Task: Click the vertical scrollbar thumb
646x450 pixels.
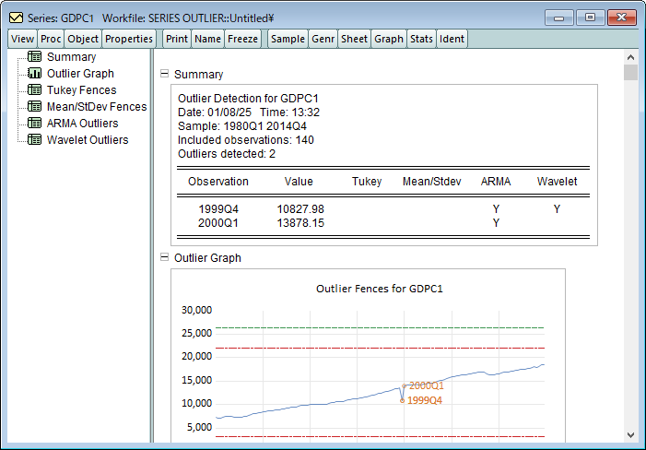Action: click(630, 73)
